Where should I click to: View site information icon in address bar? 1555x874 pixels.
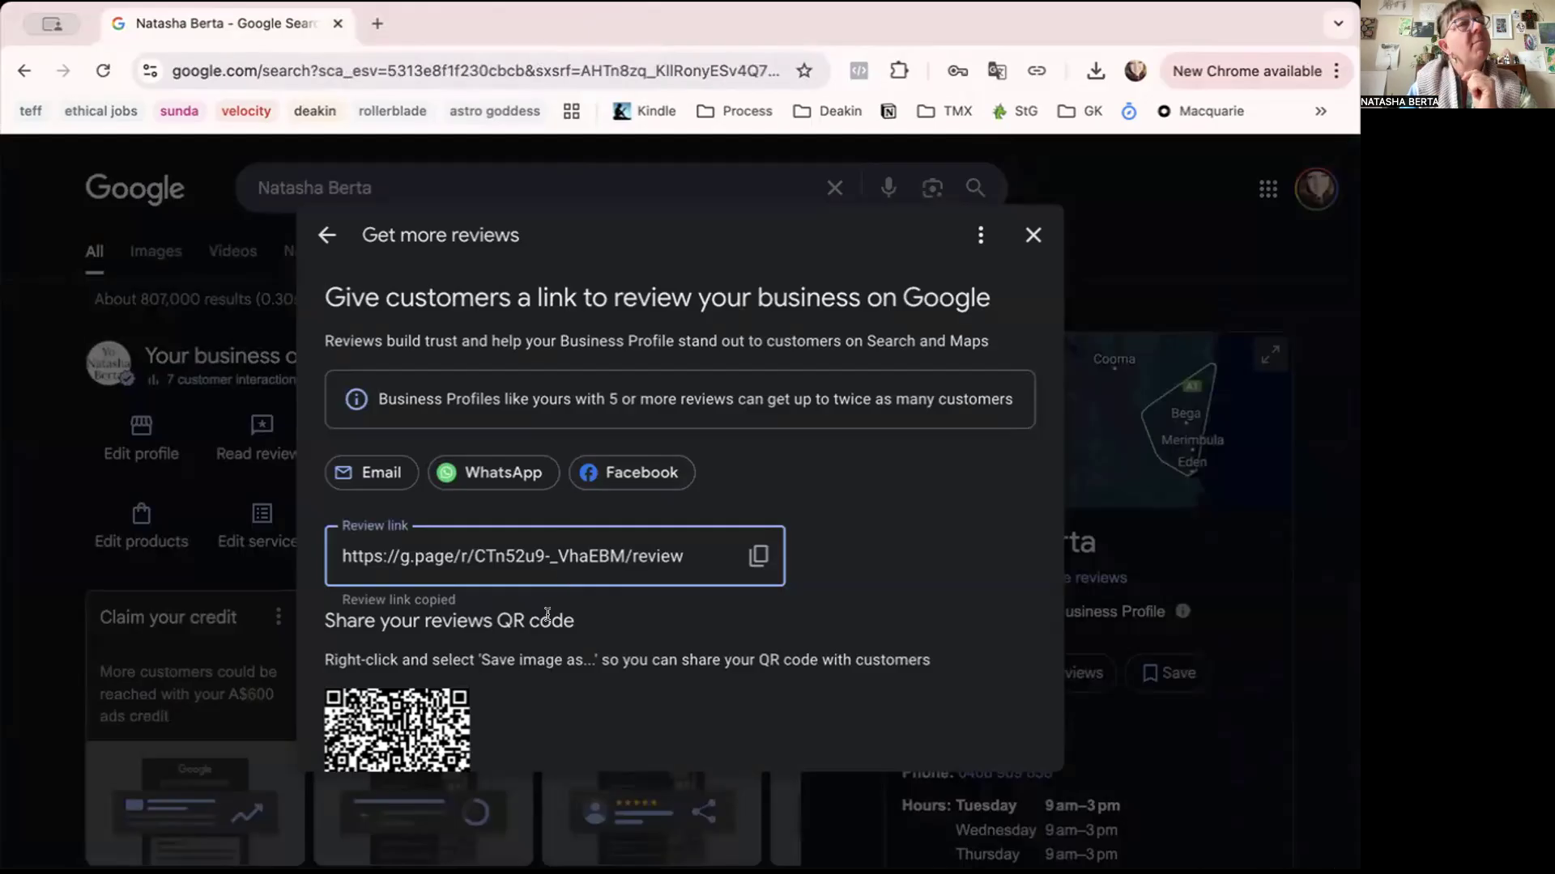click(150, 71)
